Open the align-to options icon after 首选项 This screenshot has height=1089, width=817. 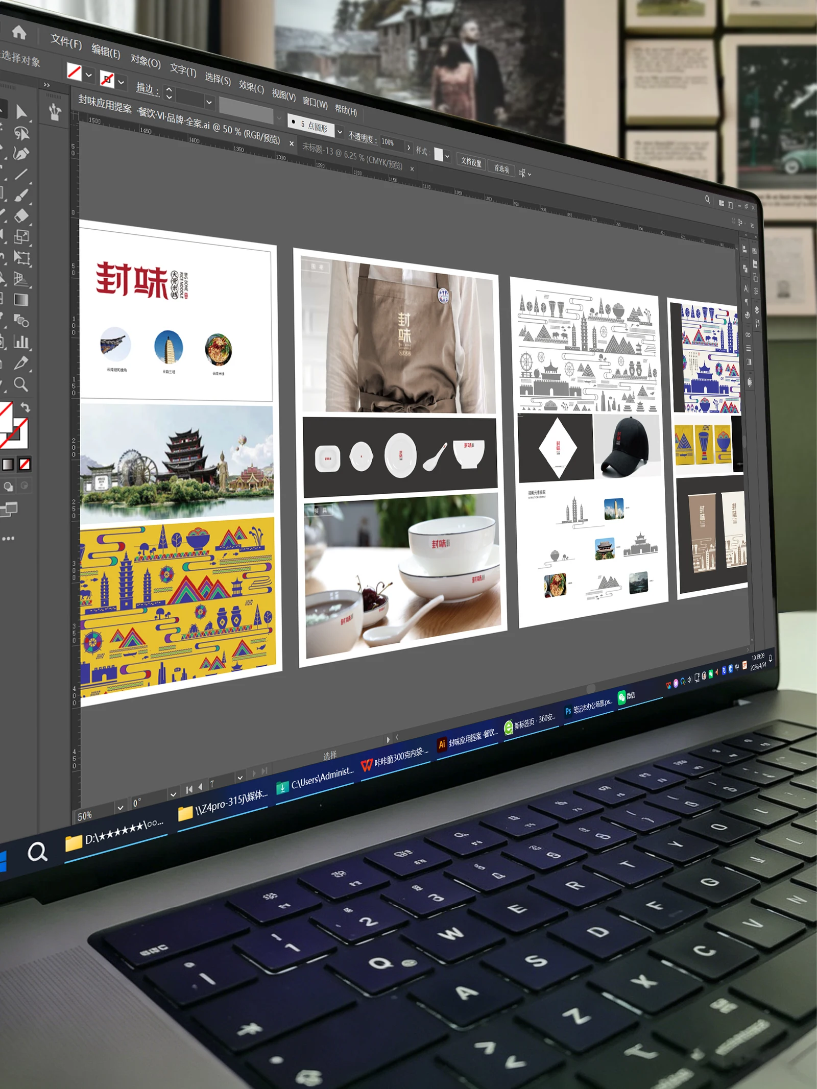click(524, 173)
